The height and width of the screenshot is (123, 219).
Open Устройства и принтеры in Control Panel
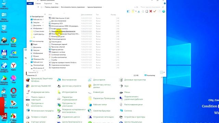coord(134,117)
